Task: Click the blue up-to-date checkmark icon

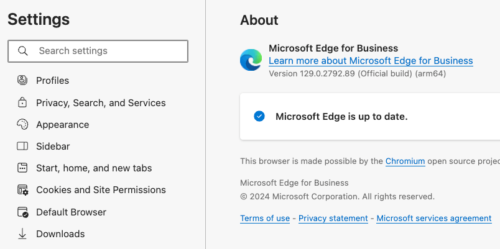Action: coord(259,116)
